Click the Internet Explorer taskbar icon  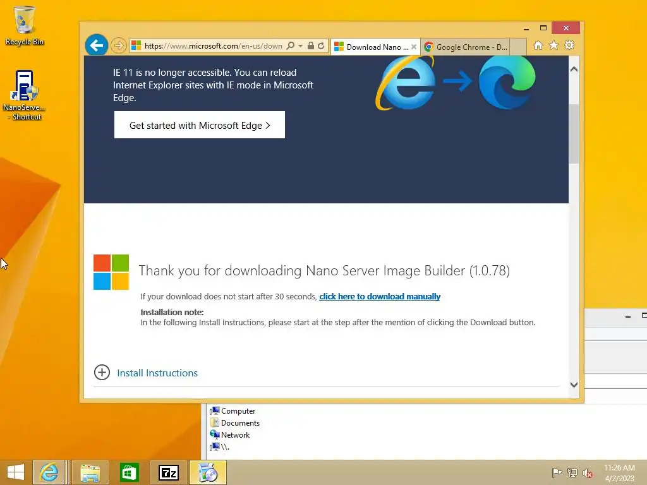[x=49, y=472]
